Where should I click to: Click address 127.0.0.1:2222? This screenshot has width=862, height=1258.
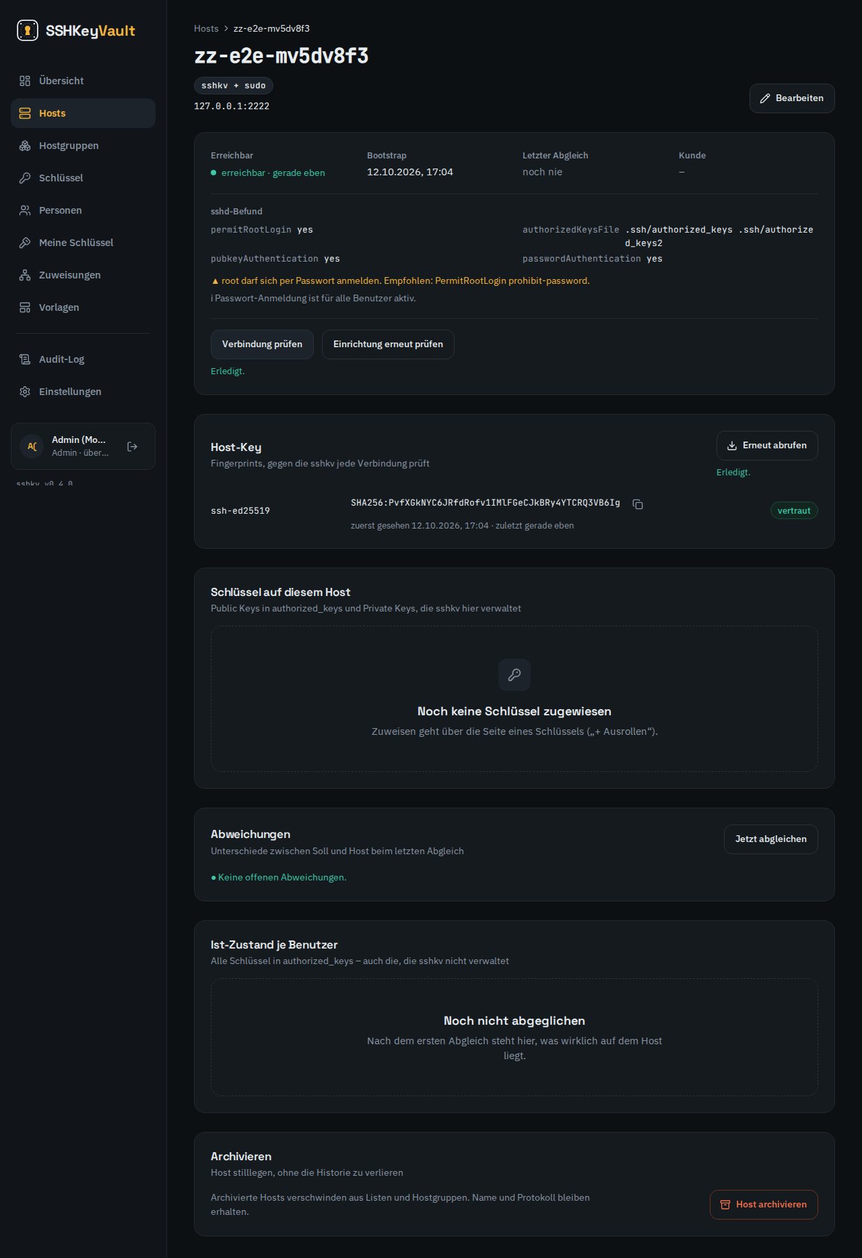pyautogui.click(x=232, y=107)
